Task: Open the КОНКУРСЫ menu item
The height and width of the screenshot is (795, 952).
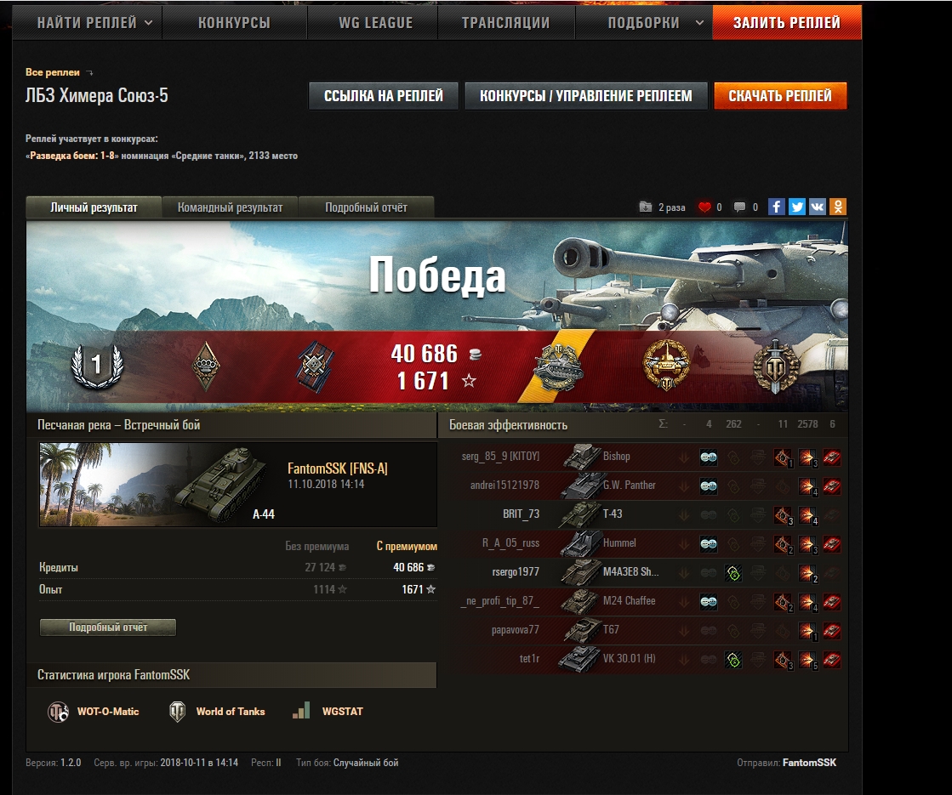Action: [234, 22]
